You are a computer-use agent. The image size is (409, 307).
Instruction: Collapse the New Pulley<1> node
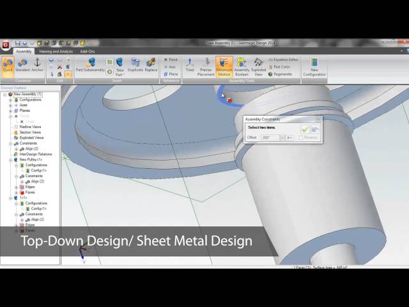click(10, 159)
